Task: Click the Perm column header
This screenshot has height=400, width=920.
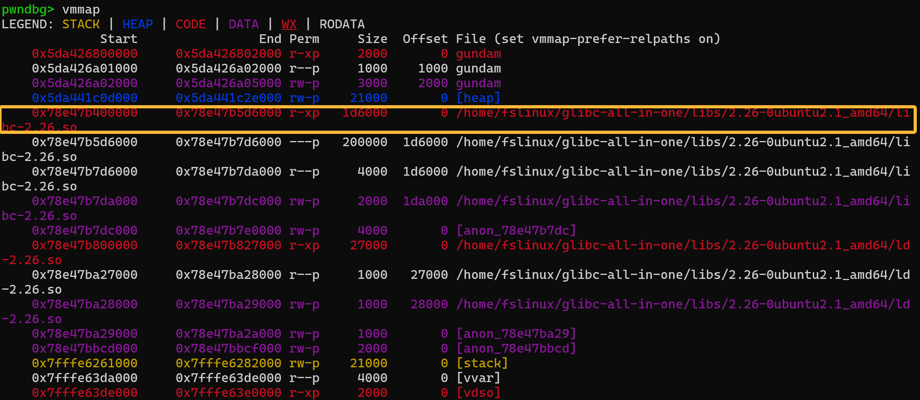Action: click(304, 39)
